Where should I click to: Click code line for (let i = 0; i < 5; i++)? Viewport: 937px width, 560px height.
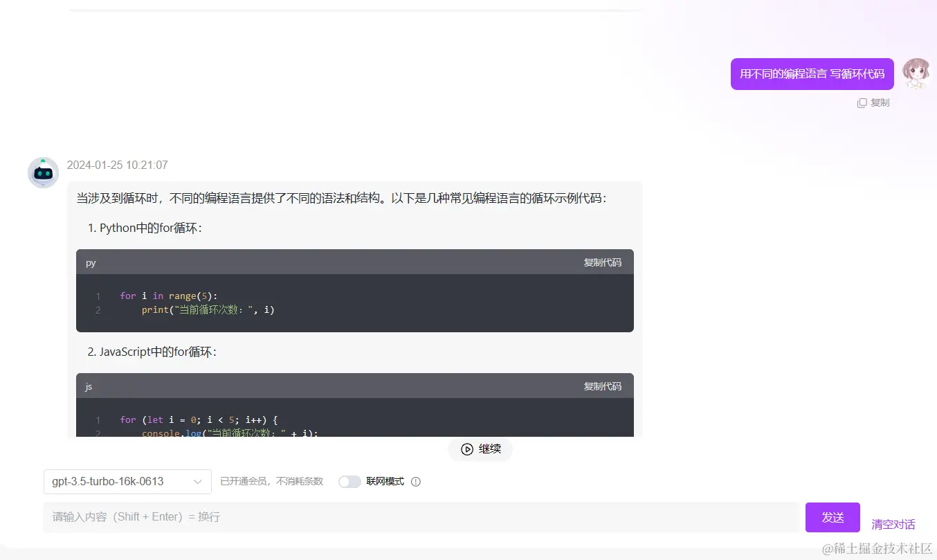point(199,419)
